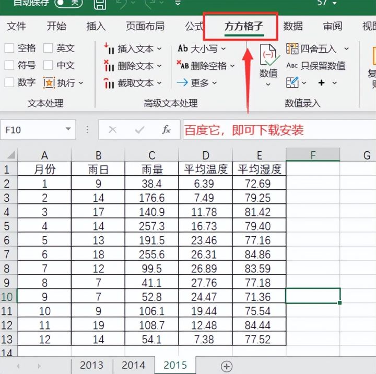
Task: Open the Name Box dropdown arrow
Action: tap(68, 129)
